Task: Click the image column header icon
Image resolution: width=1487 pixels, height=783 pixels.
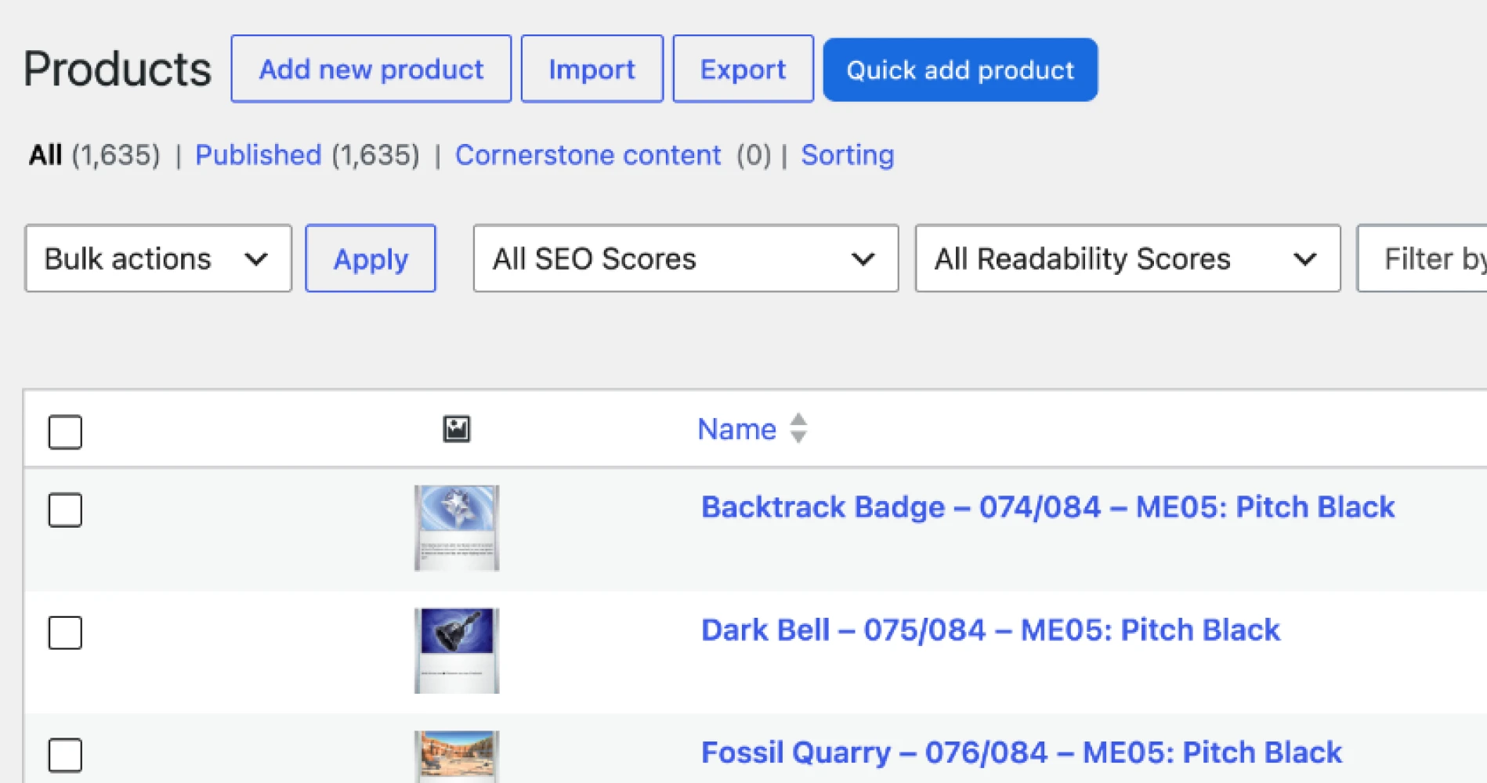Action: click(457, 429)
